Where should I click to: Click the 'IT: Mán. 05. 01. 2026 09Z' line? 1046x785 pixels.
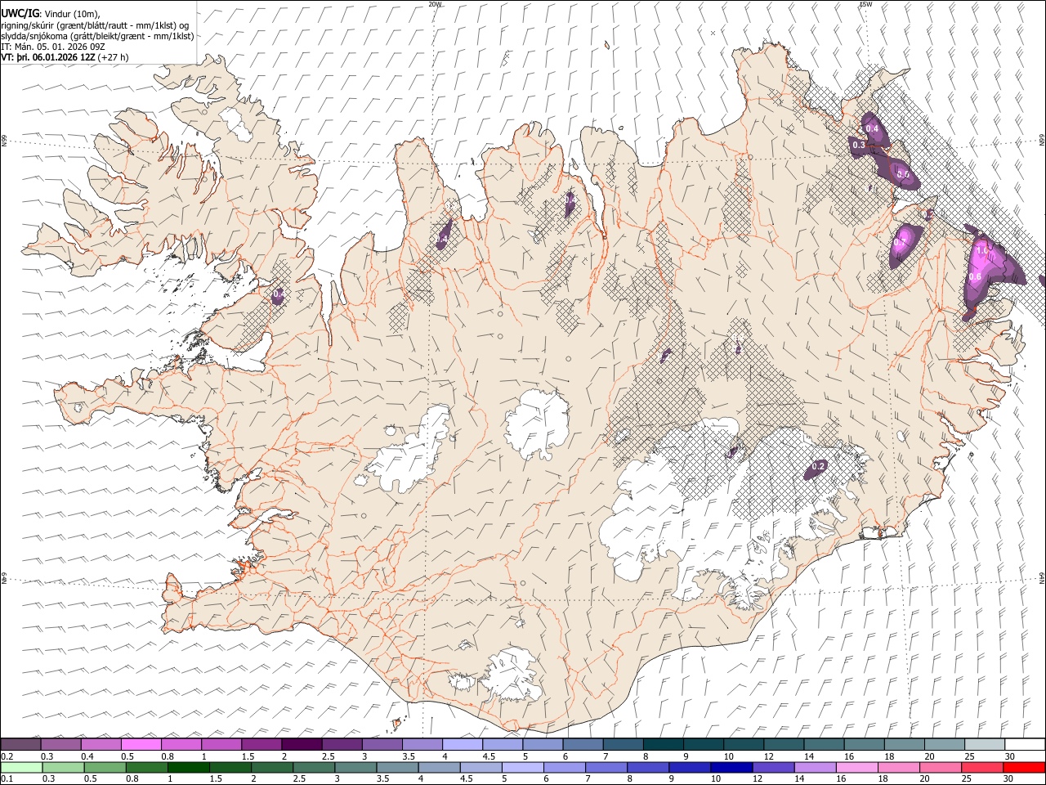pyautogui.click(x=53, y=47)
